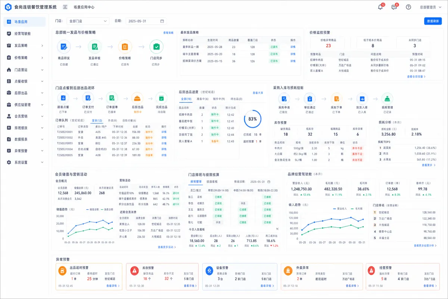
Task: Expand 发品策略 in the sidebar
Action: (x=25, y=46)
